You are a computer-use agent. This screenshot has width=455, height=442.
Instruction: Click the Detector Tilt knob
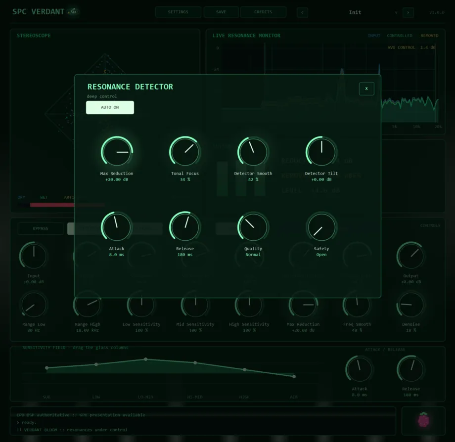321,152
